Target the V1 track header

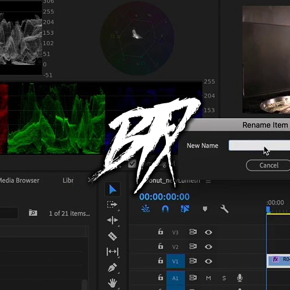click(176, 261)
